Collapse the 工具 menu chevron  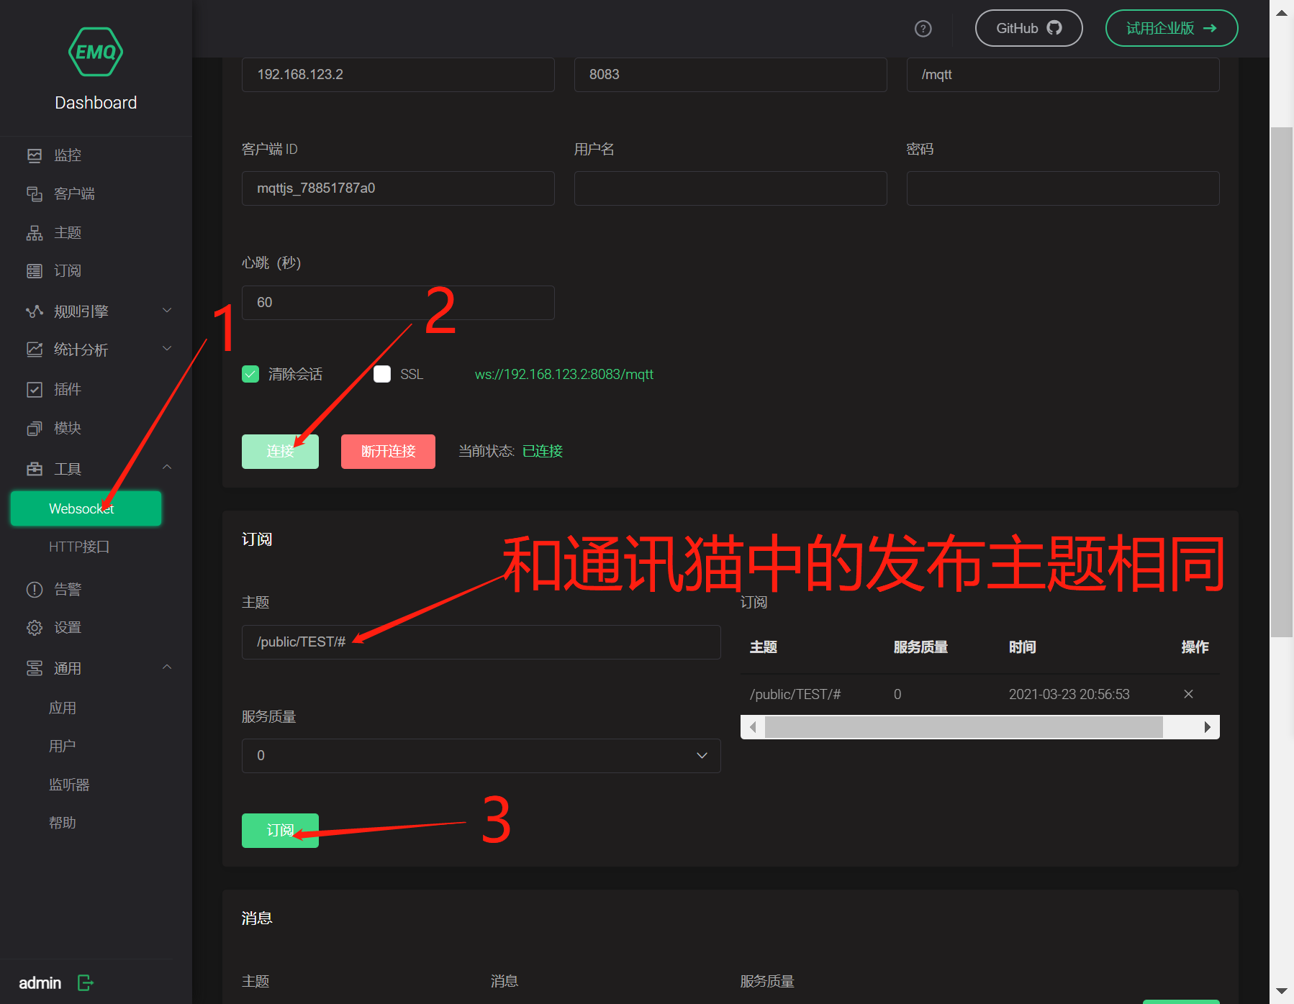tap(167, 467)
